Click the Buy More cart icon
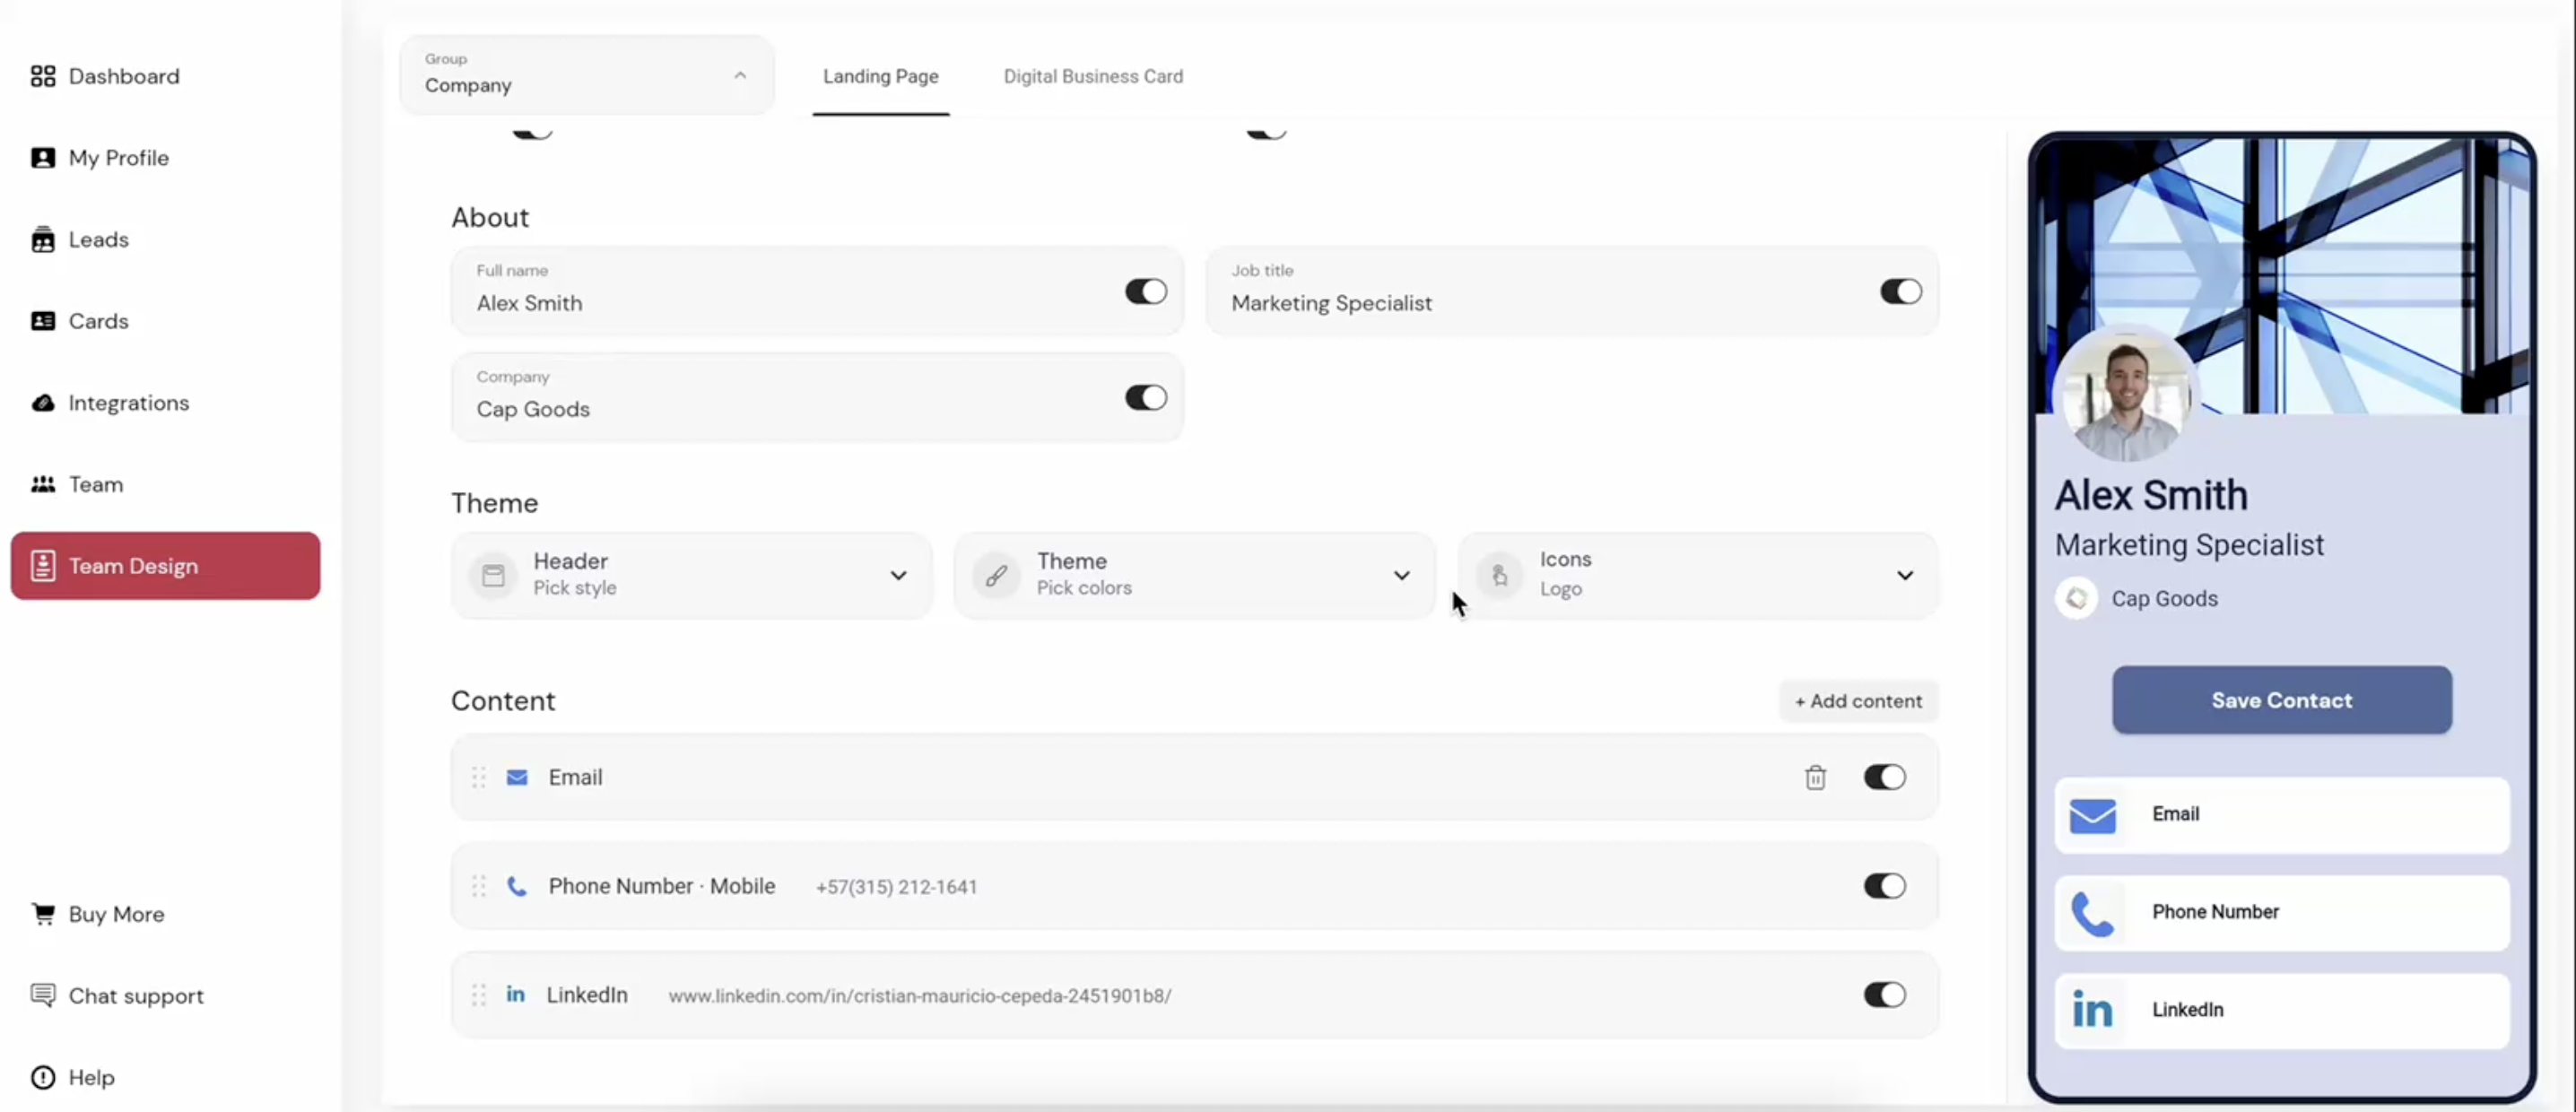 [43, 914]
